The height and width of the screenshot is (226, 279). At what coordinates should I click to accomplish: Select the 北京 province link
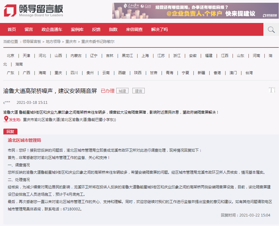tap(11, 56)
